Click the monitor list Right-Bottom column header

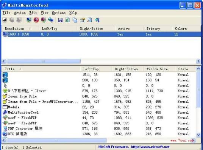[x=96, y=29]
